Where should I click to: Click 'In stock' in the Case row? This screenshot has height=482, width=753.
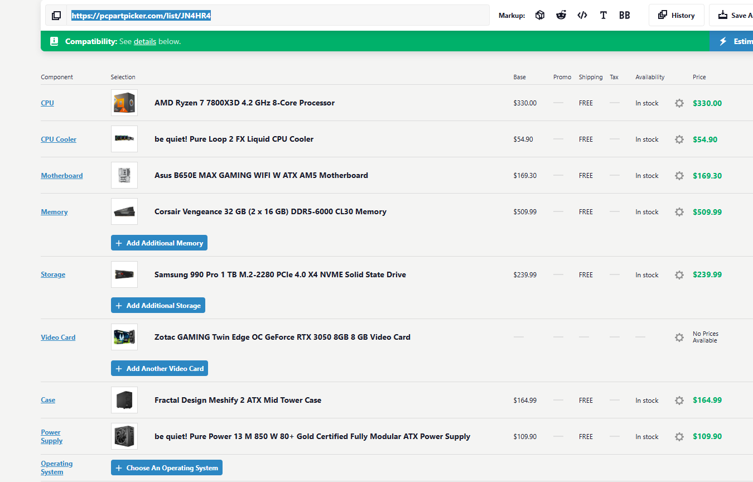click(647, 401)
